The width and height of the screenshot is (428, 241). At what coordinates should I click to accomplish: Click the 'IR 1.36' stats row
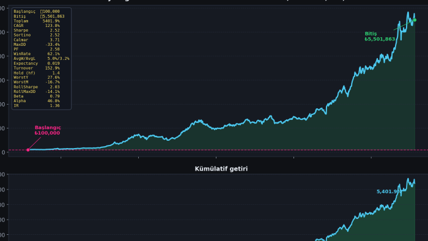(37, 105)
